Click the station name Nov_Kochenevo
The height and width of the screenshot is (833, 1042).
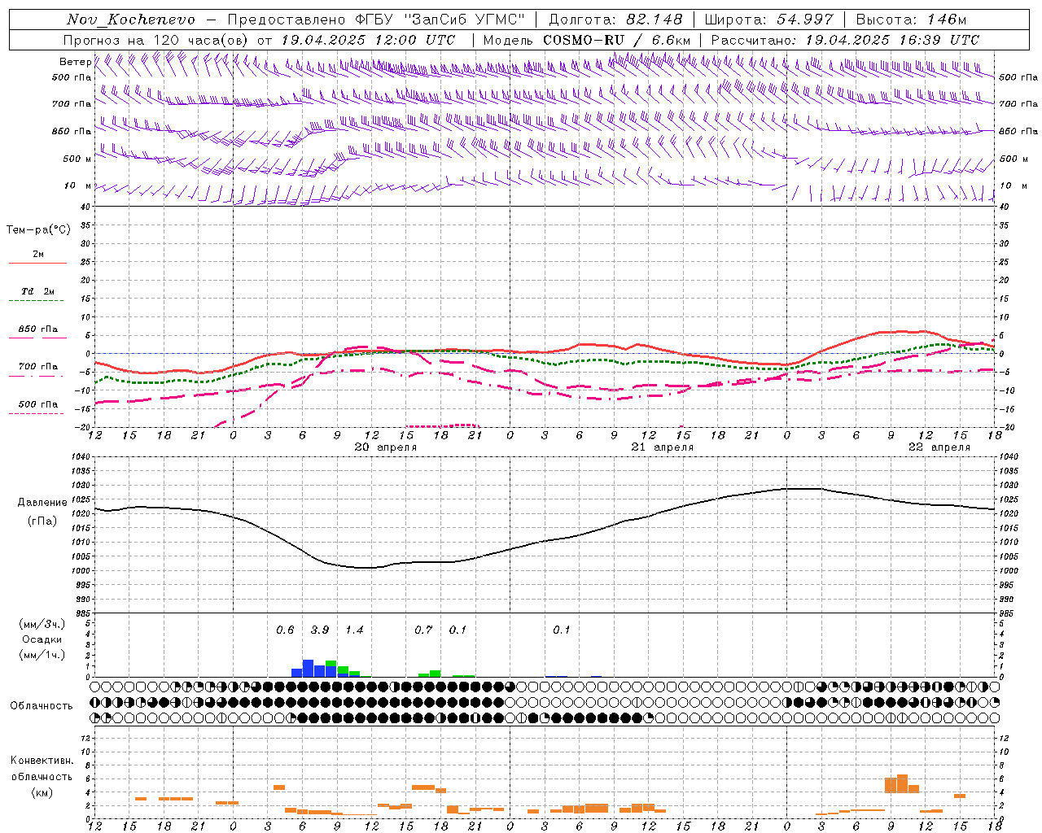[x=131, y=20]
